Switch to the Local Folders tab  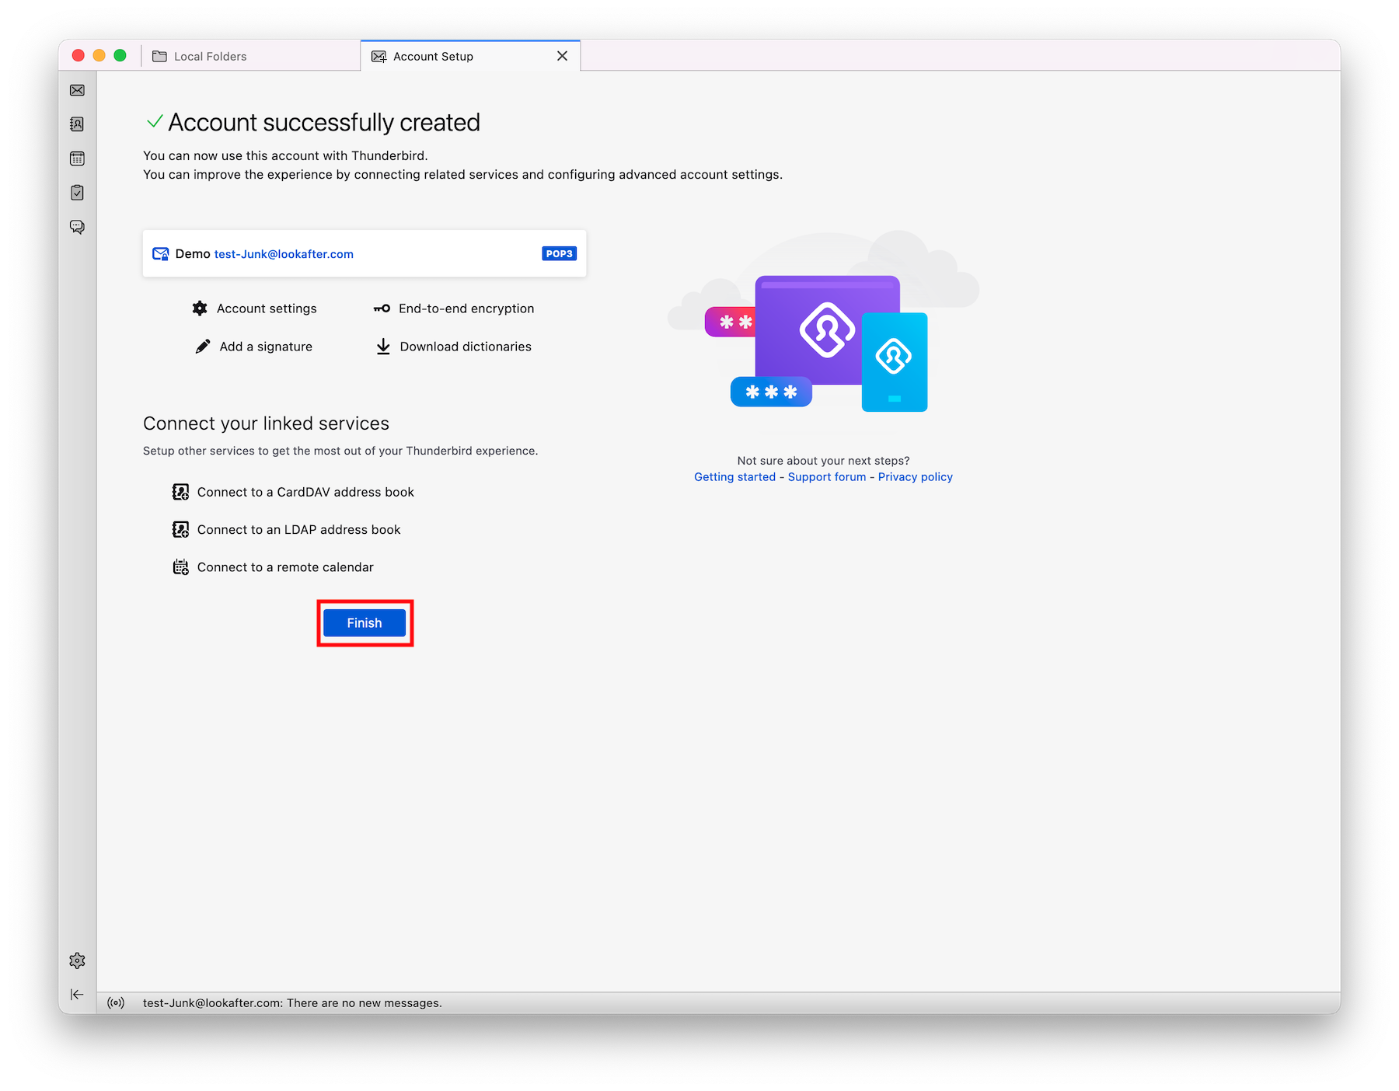pyautogui.click(x=210, y=57)
